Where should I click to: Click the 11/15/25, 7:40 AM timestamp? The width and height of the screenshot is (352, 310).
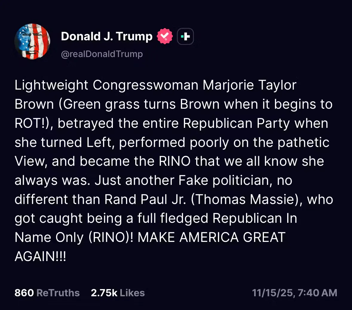pyautogui.click(x=294, y=293)
